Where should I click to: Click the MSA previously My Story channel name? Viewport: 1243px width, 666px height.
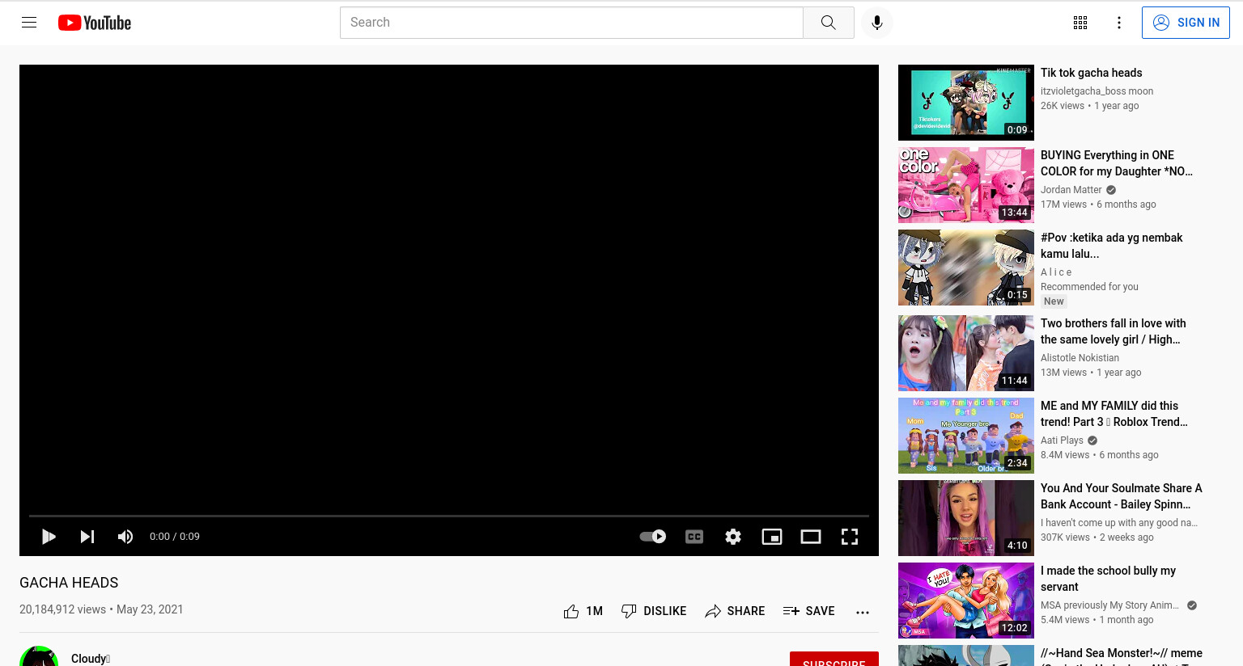click(1109, 605)
